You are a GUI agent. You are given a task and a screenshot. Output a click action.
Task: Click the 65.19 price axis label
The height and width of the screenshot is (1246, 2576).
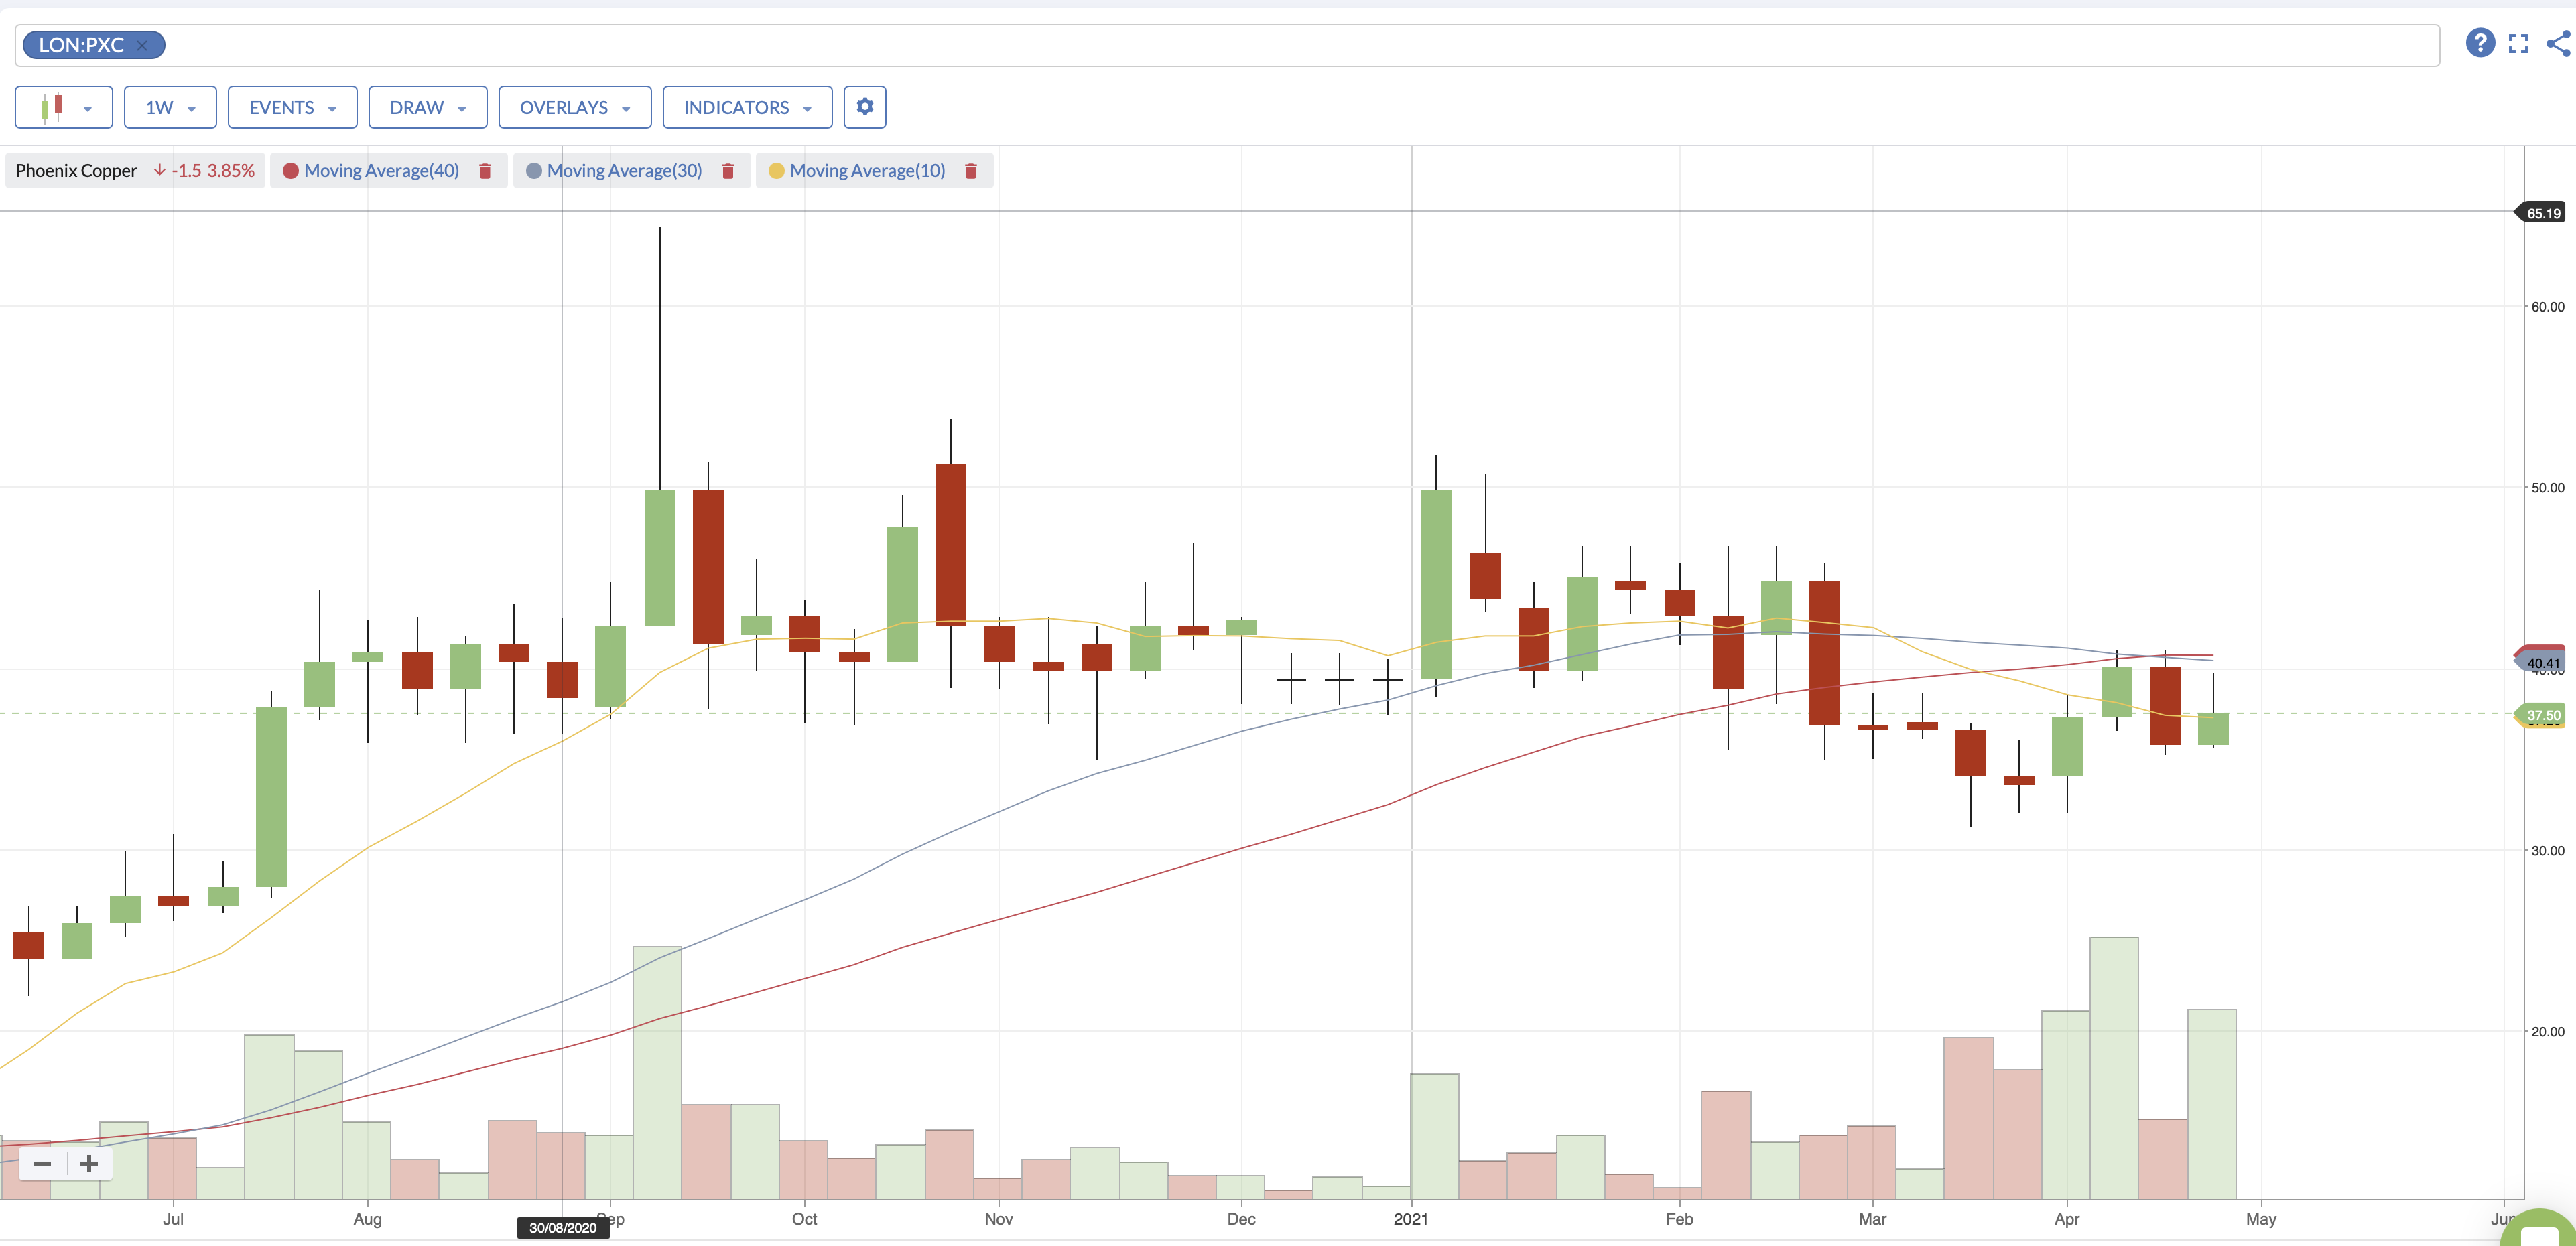click(2541, 213)
